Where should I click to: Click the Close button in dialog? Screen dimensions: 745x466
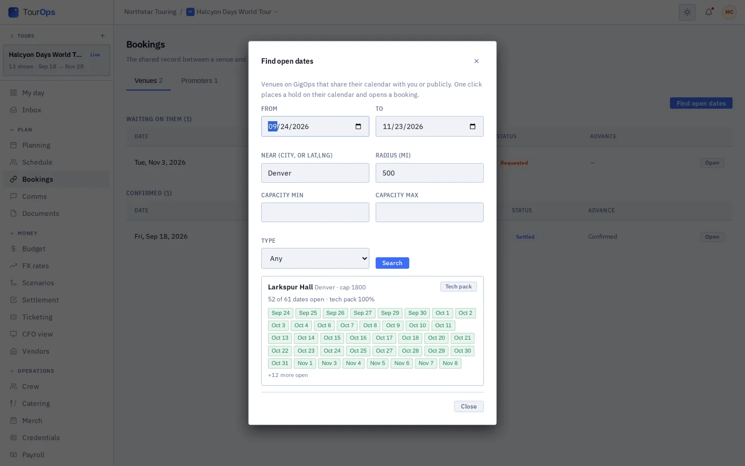coord(468,406)
